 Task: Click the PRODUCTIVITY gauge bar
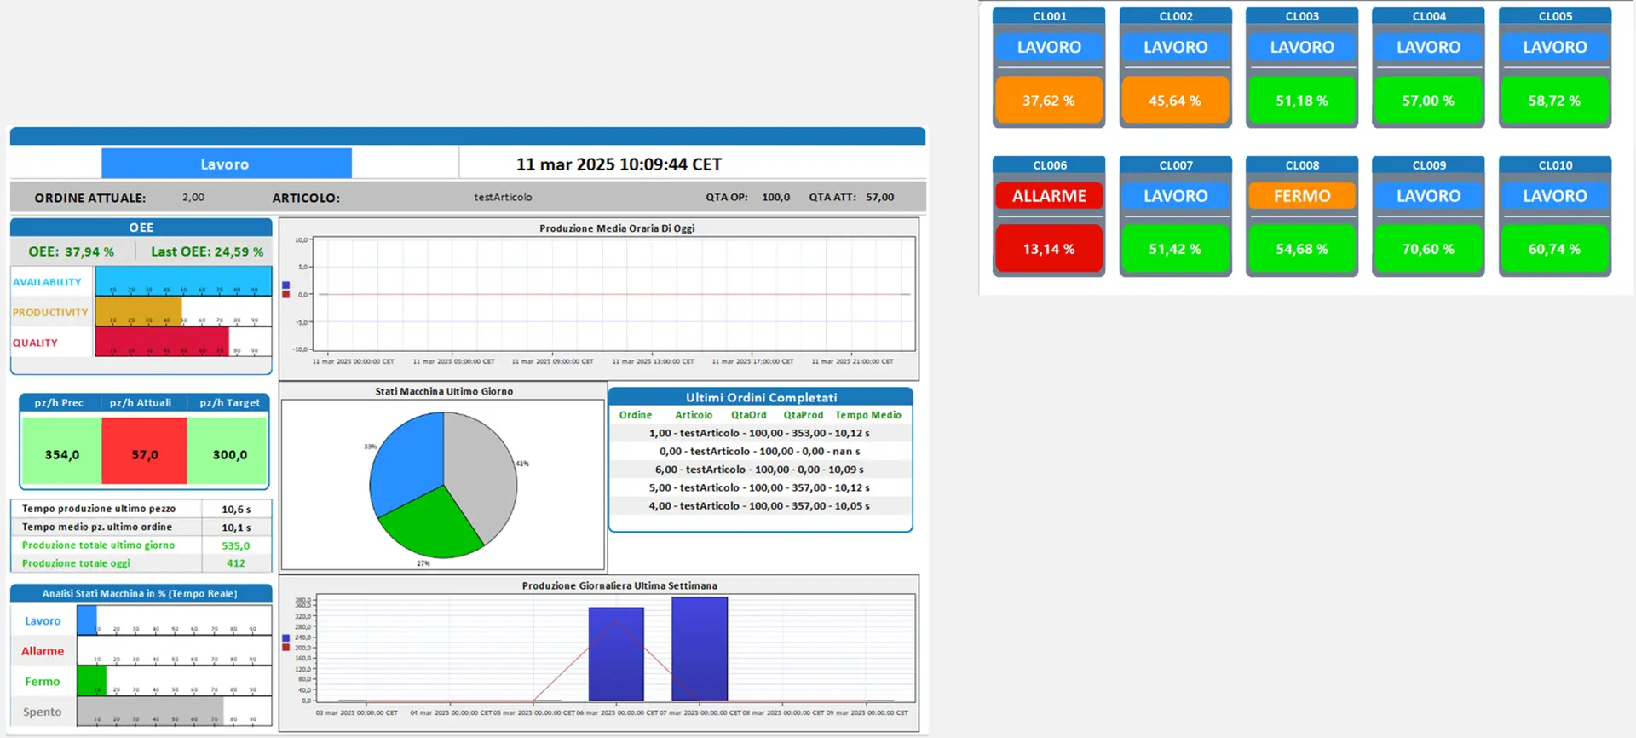(183, 312)
